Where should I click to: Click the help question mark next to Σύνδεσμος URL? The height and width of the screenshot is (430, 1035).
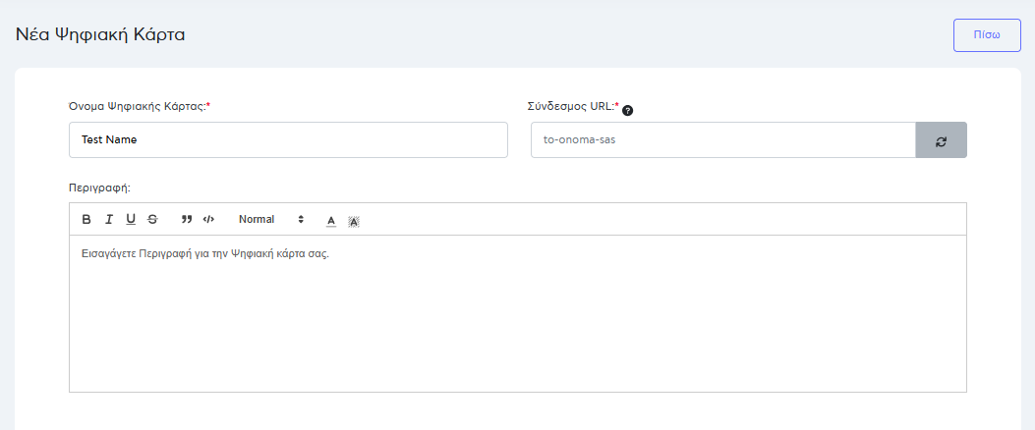pyautogui.click(x=628, y=110)
